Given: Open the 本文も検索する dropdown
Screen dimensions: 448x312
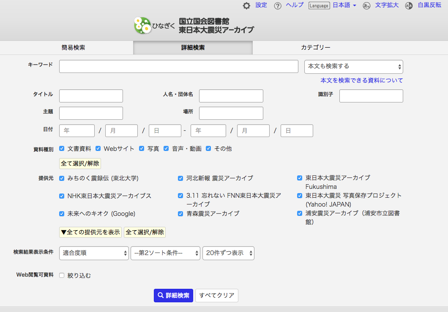Looking at the screenshot, I should 353,67.
